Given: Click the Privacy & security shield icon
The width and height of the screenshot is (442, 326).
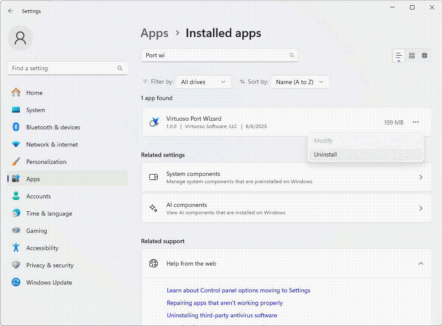Looking at the screenshot, I should pyautogui.click(x=16, y=265).
